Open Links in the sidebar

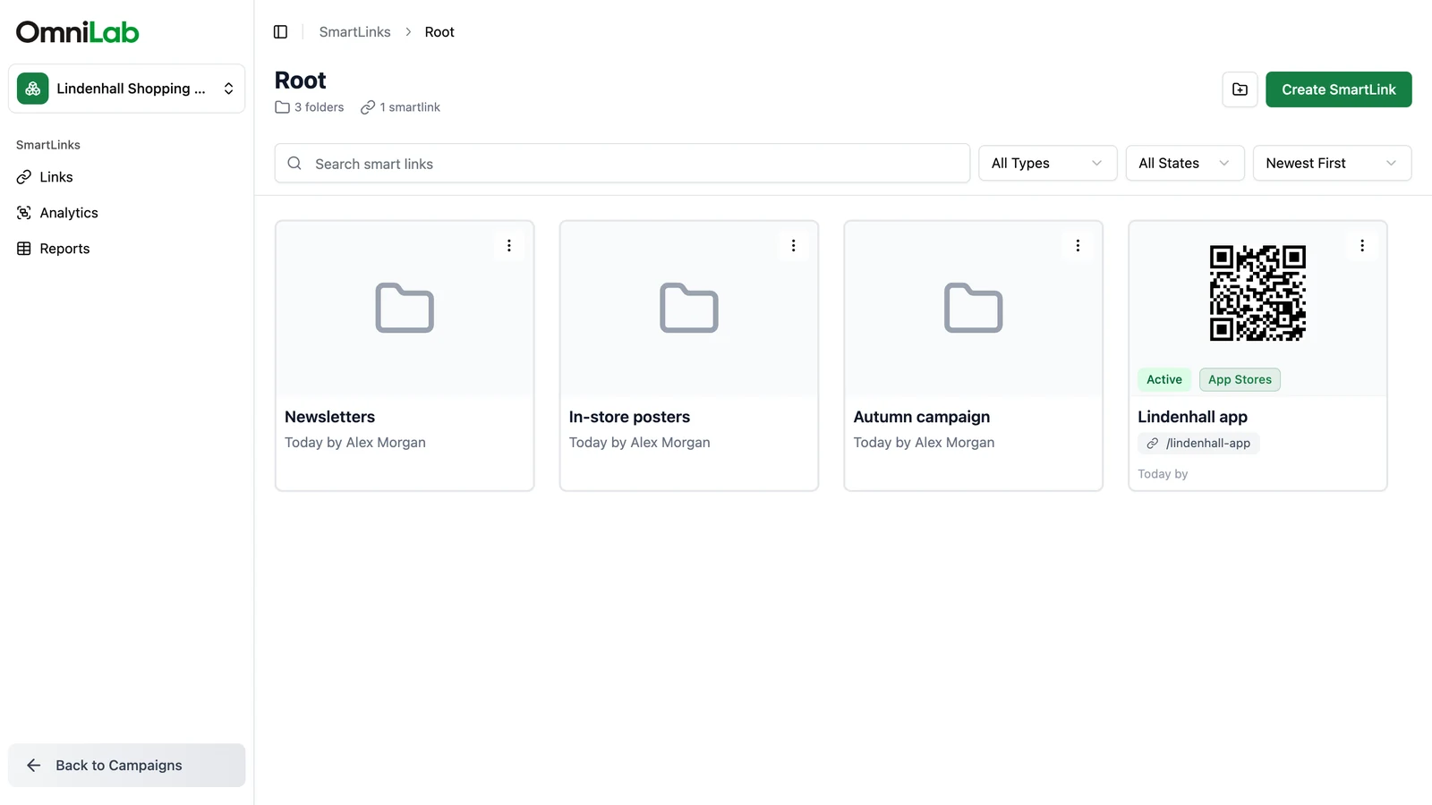tap(126, 177)
